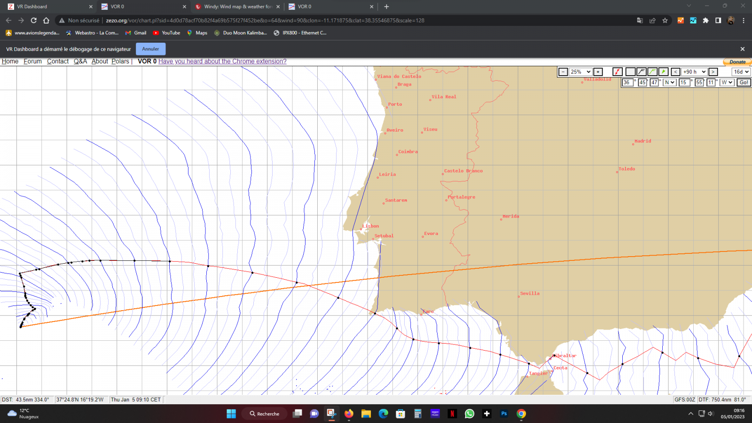Open Photoshop from the taskbar
This screenshot has width=752, height=423.
pos(504,414)
